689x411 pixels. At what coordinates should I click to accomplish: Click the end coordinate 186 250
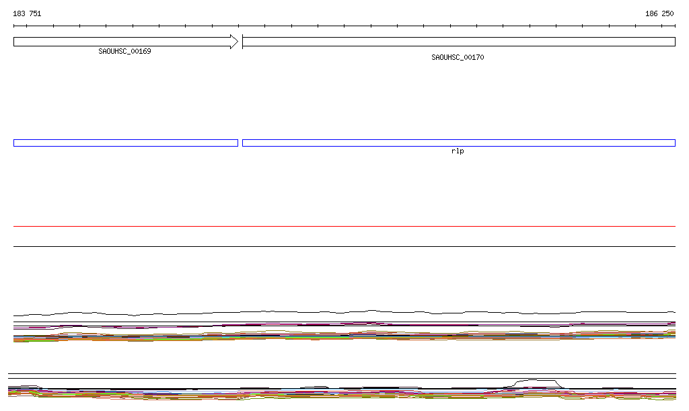pyautogui.click(x=659, y=13)
